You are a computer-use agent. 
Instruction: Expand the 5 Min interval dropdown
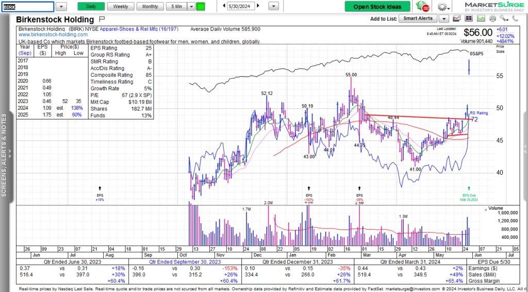pos(191,6)
